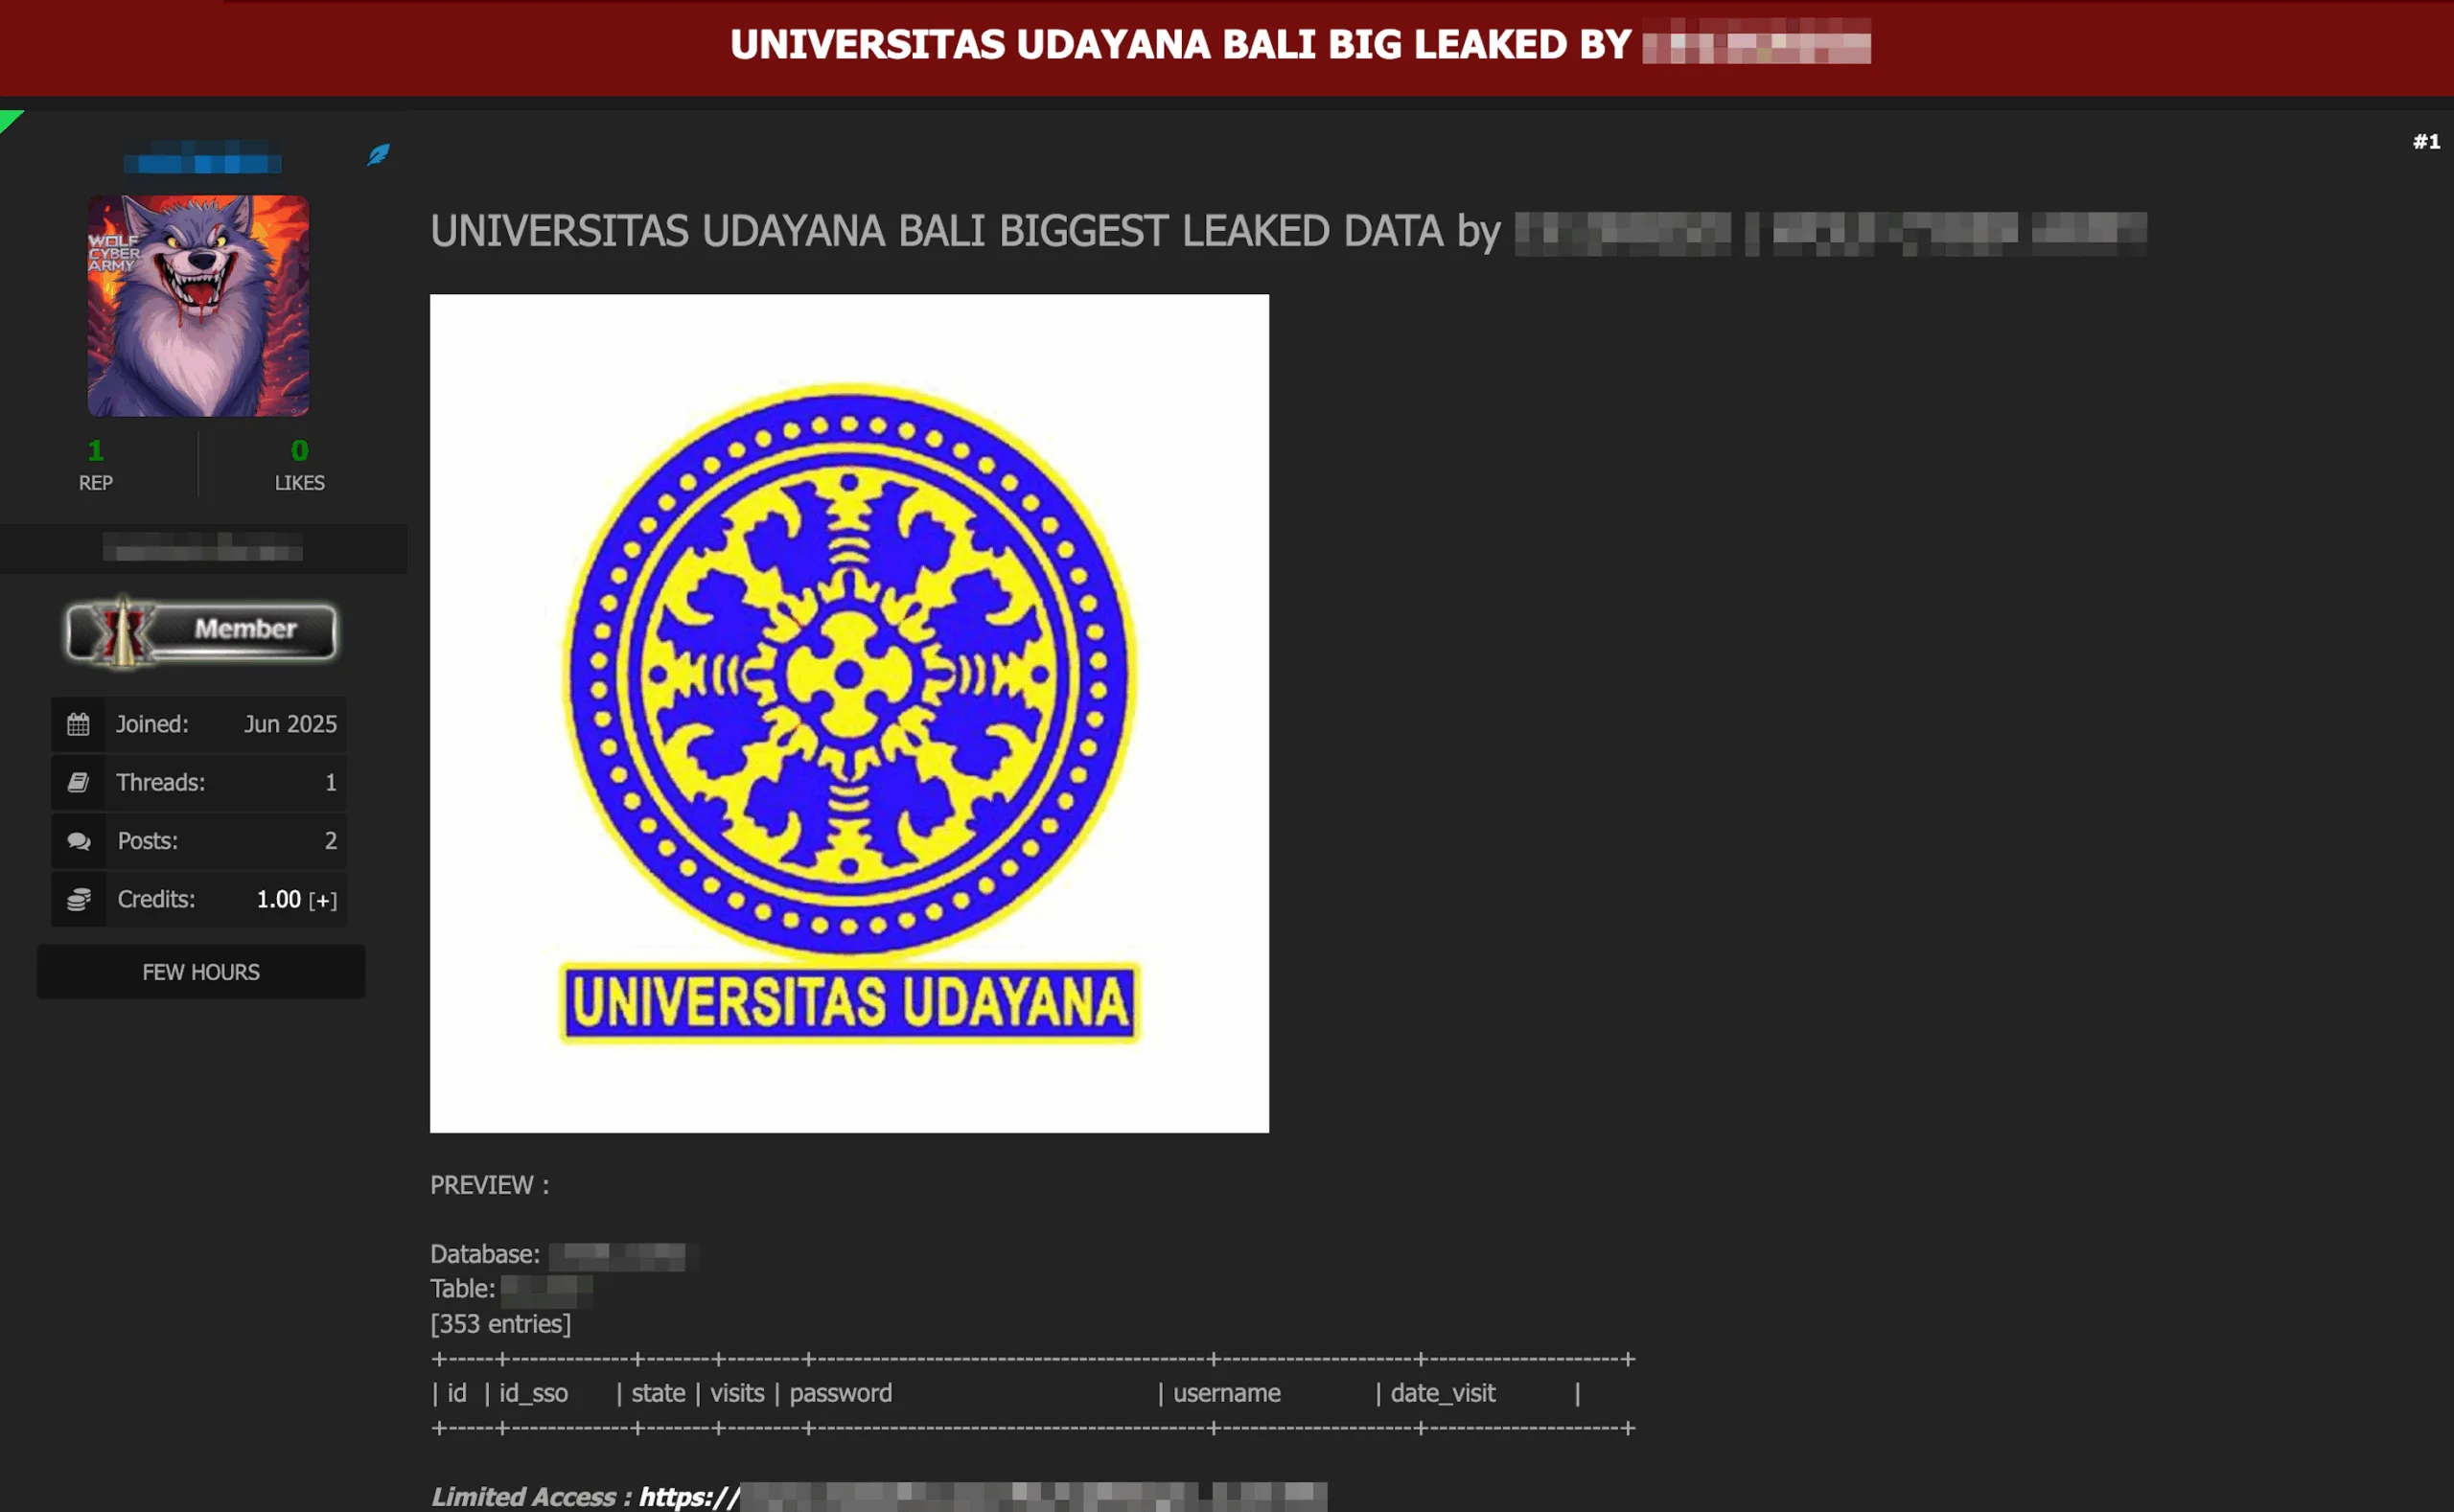Screen dimensions: 2454x1512
Task: Click the calendar icon next to Joined
Action: pyautogui.click(x=78, y=724)
